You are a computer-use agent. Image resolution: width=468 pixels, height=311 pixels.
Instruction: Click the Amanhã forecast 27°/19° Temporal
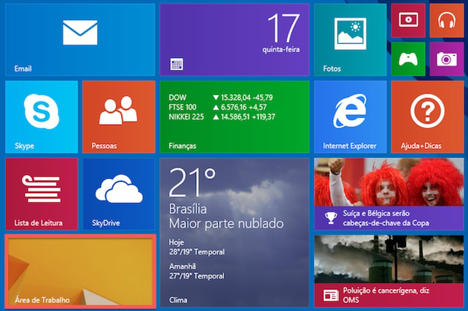click(197, 271)
